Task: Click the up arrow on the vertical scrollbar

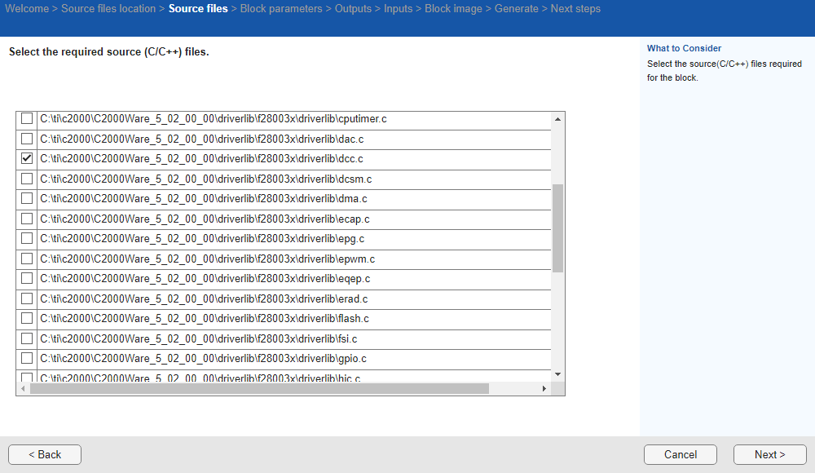Action: point(557,118)
